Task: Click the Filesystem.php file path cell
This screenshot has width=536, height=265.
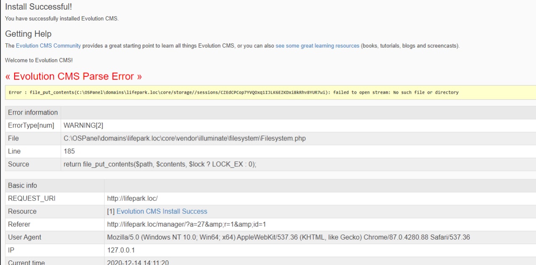Action: [x=185, y=138]
